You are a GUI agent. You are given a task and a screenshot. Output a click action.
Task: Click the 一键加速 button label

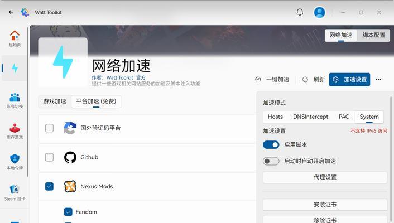[278, 79]
